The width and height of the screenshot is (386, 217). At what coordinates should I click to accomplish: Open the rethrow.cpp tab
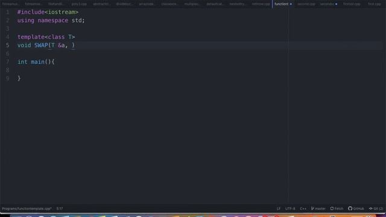[261, 4]
